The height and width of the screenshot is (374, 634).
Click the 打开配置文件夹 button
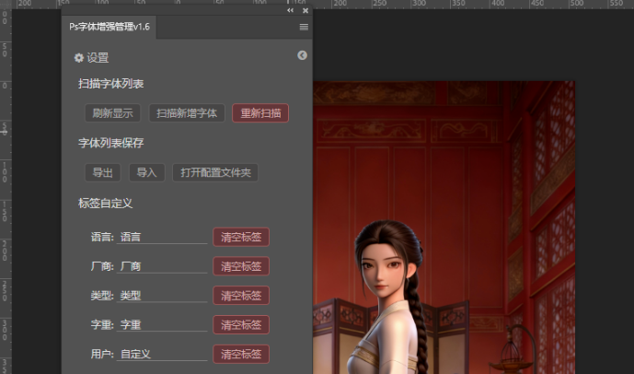point(216,173)
